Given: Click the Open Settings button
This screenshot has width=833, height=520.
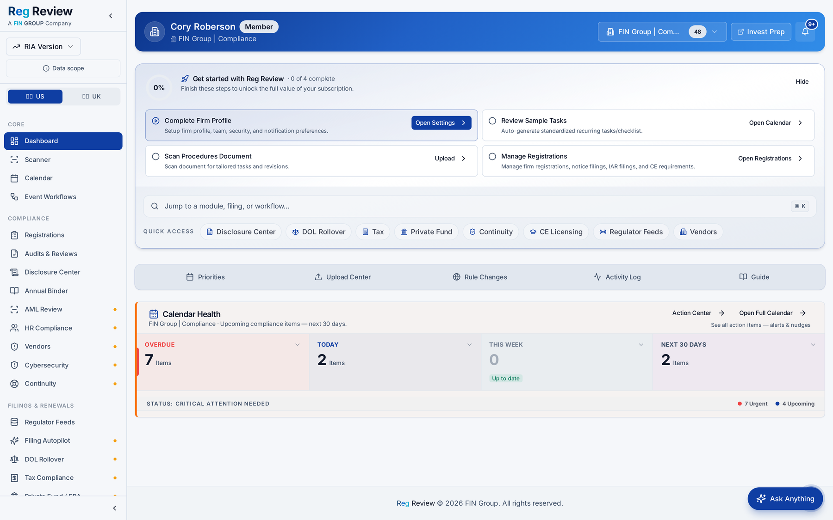Looking at the screenshot, I should coord(441,123).
